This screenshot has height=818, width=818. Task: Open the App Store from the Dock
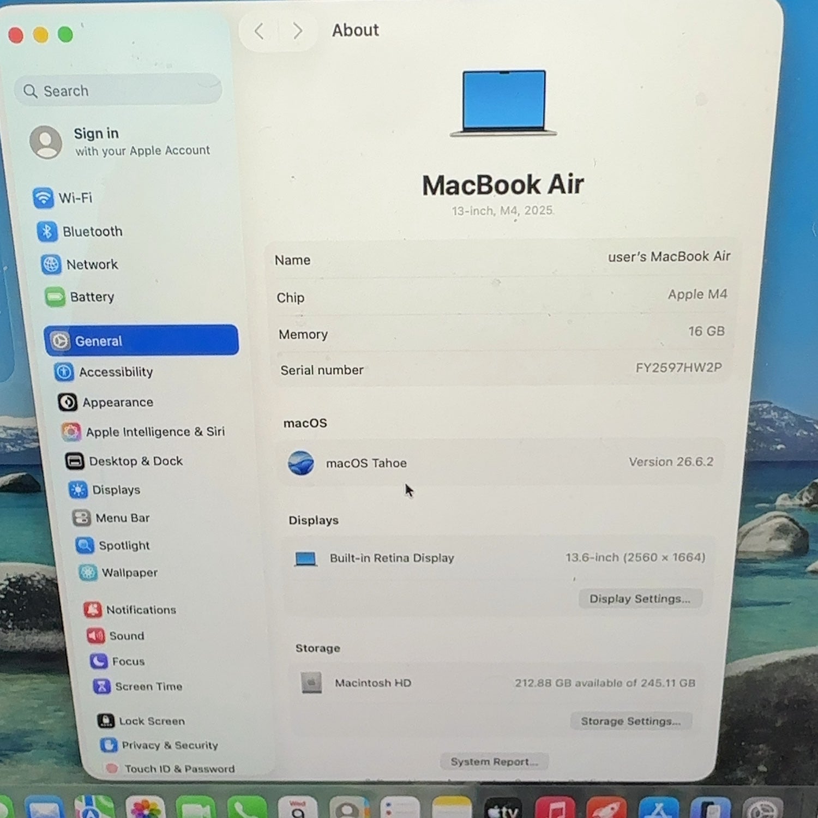click(x=659, y=808)
